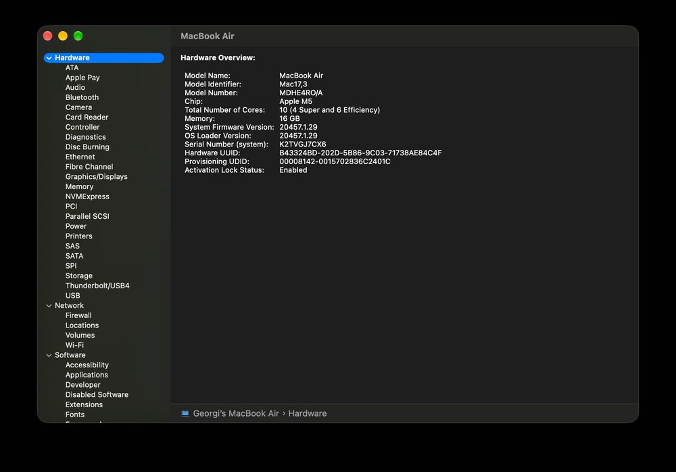Screen dimensions: 676x472
Task: Collapse the Network section chevron
Action: pos(49,306)
